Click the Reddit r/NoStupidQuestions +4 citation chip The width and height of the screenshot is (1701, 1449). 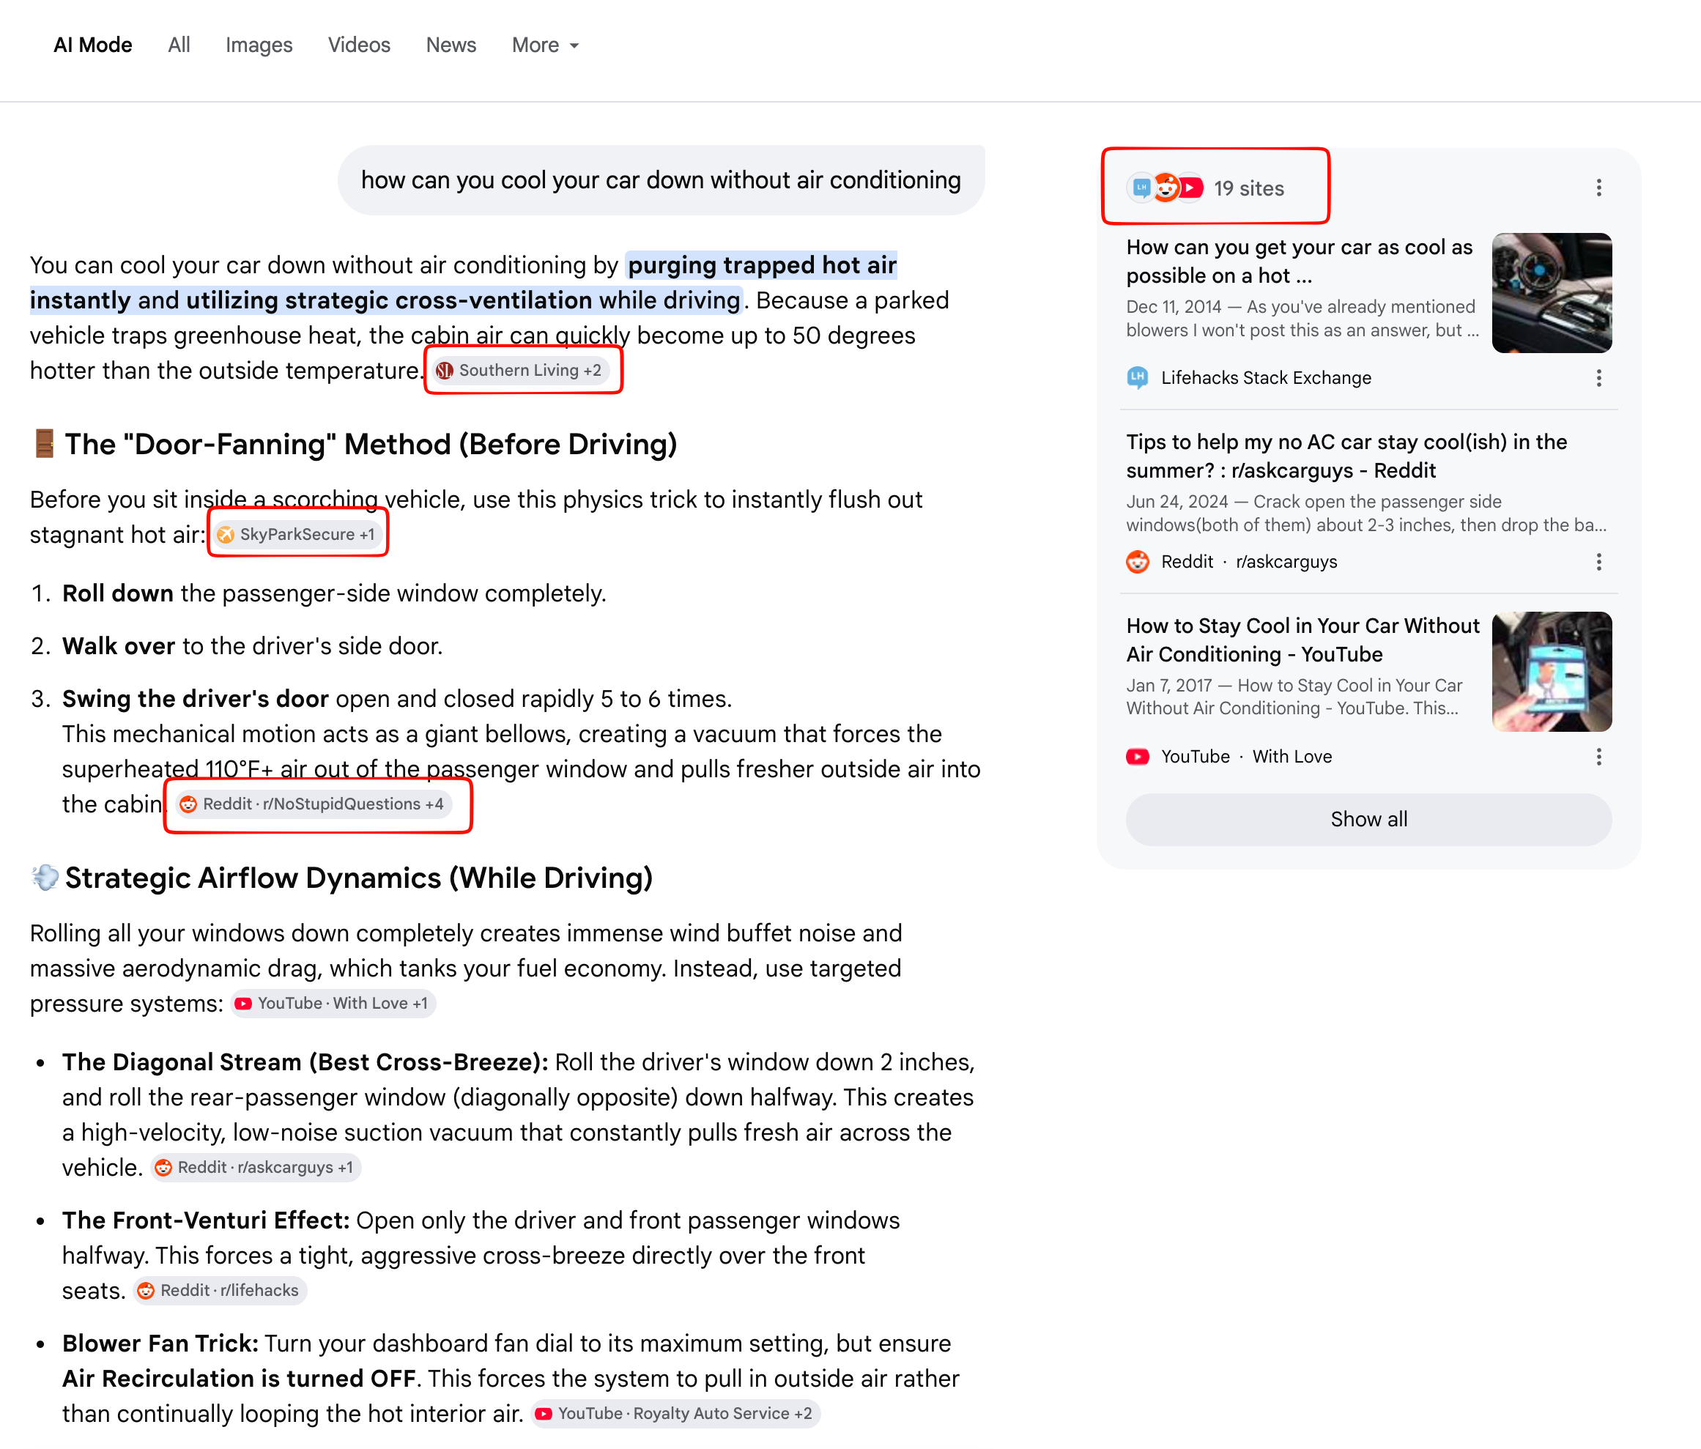[x=312, y=804]
